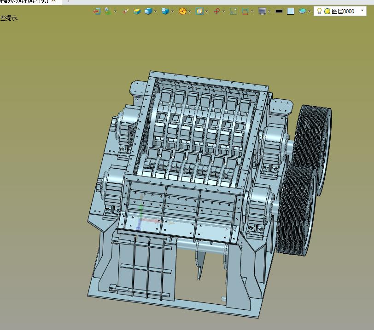The image size is (374, 330).
Task: Expand the monitor display dropdown arrow
Action: [269, 11]
